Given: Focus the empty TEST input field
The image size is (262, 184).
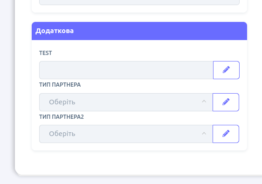Looking at the screenshot, I should coord(126,70).
